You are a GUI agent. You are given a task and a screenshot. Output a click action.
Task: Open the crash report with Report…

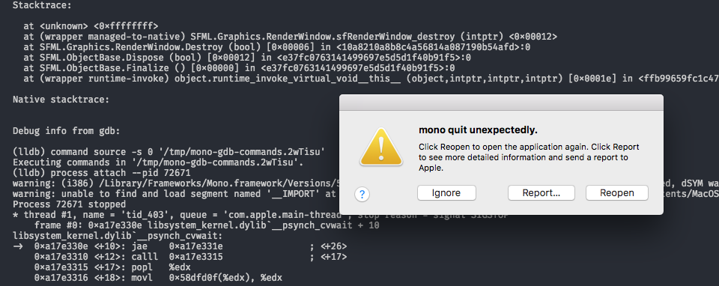point(541,193)
